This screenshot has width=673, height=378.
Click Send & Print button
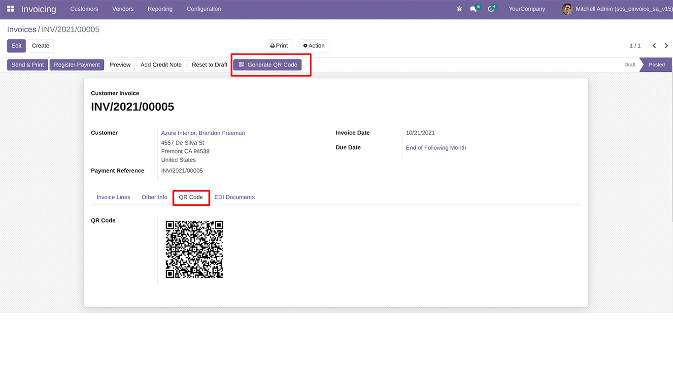[28, 64]
